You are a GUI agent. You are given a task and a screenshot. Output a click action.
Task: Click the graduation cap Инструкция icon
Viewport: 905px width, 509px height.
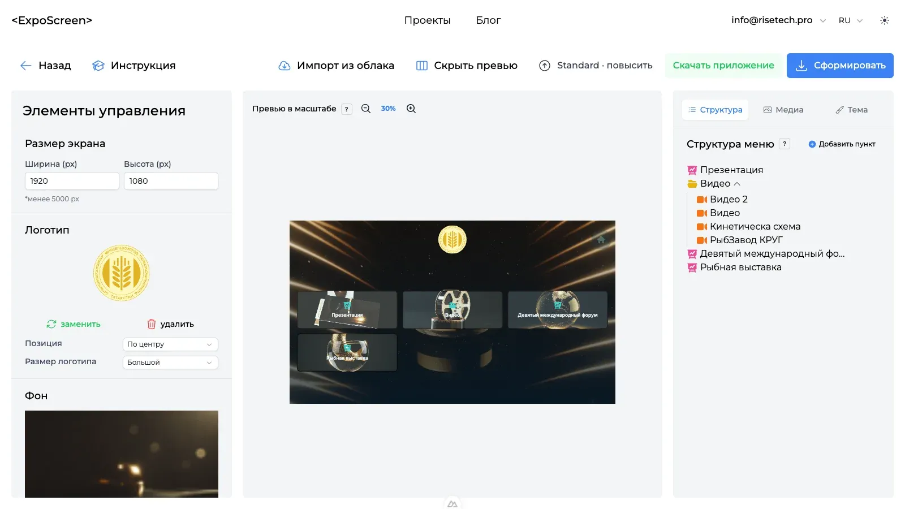(x=98, y=66)
